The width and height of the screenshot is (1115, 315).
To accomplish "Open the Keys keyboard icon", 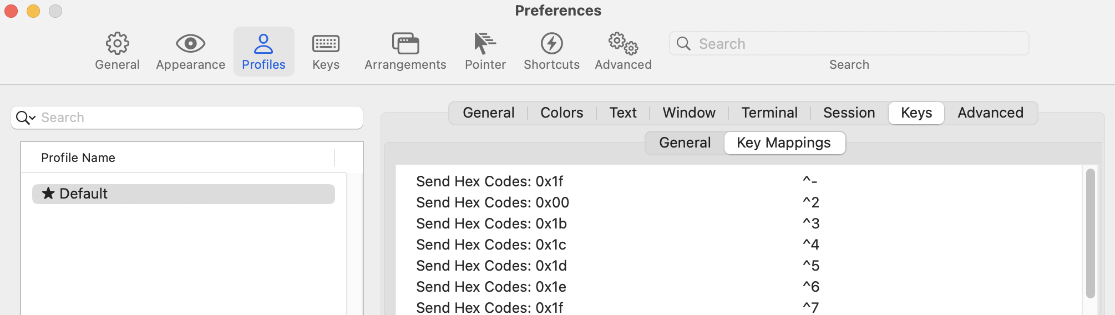I will [x=326, y=43].
